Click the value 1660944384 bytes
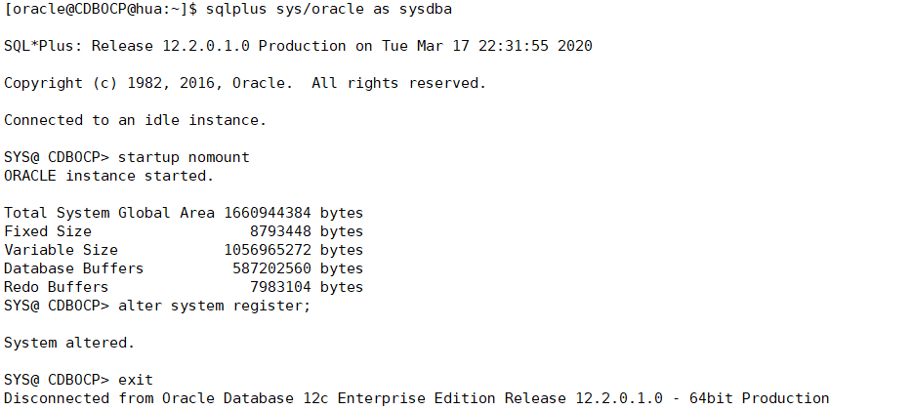The height and width of the screenshot is (410, 912). 293,213
